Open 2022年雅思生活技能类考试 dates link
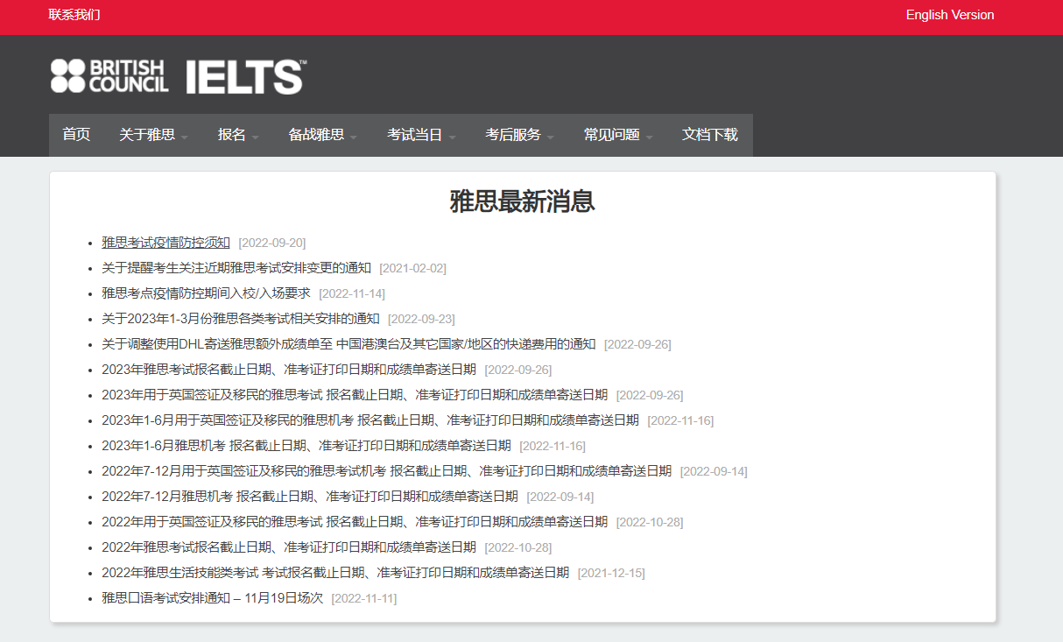 coord(335,573)
